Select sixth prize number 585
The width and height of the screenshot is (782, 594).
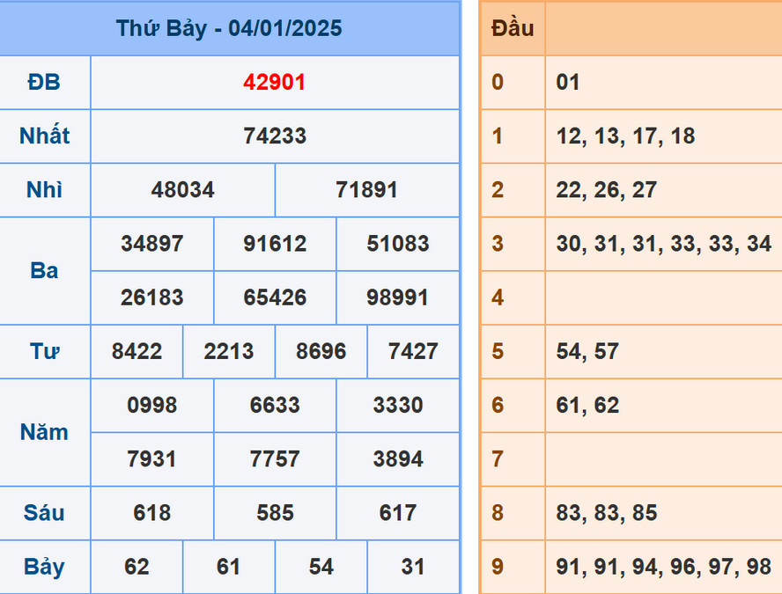(x=275, y=513)
